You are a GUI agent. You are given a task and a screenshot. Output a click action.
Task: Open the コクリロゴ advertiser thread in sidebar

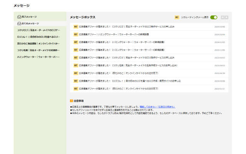38,30
